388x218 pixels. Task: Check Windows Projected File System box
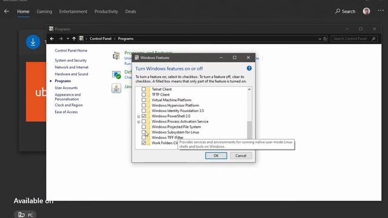pos(144,127)
